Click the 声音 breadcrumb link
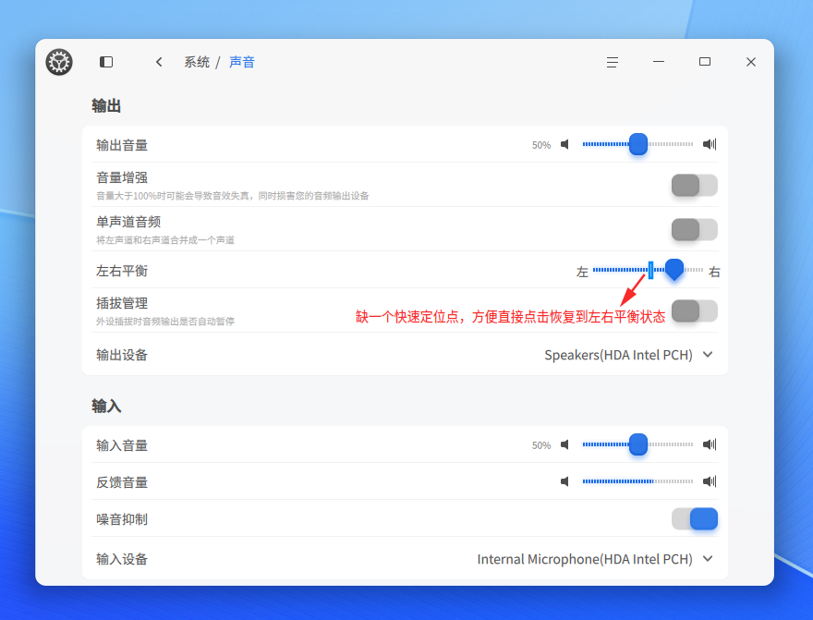Screen dimensions: 813x620 241,61
